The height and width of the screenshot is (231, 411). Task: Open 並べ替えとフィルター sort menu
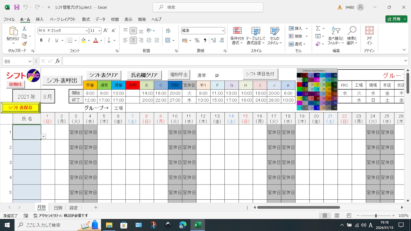(x=336, y=36)
